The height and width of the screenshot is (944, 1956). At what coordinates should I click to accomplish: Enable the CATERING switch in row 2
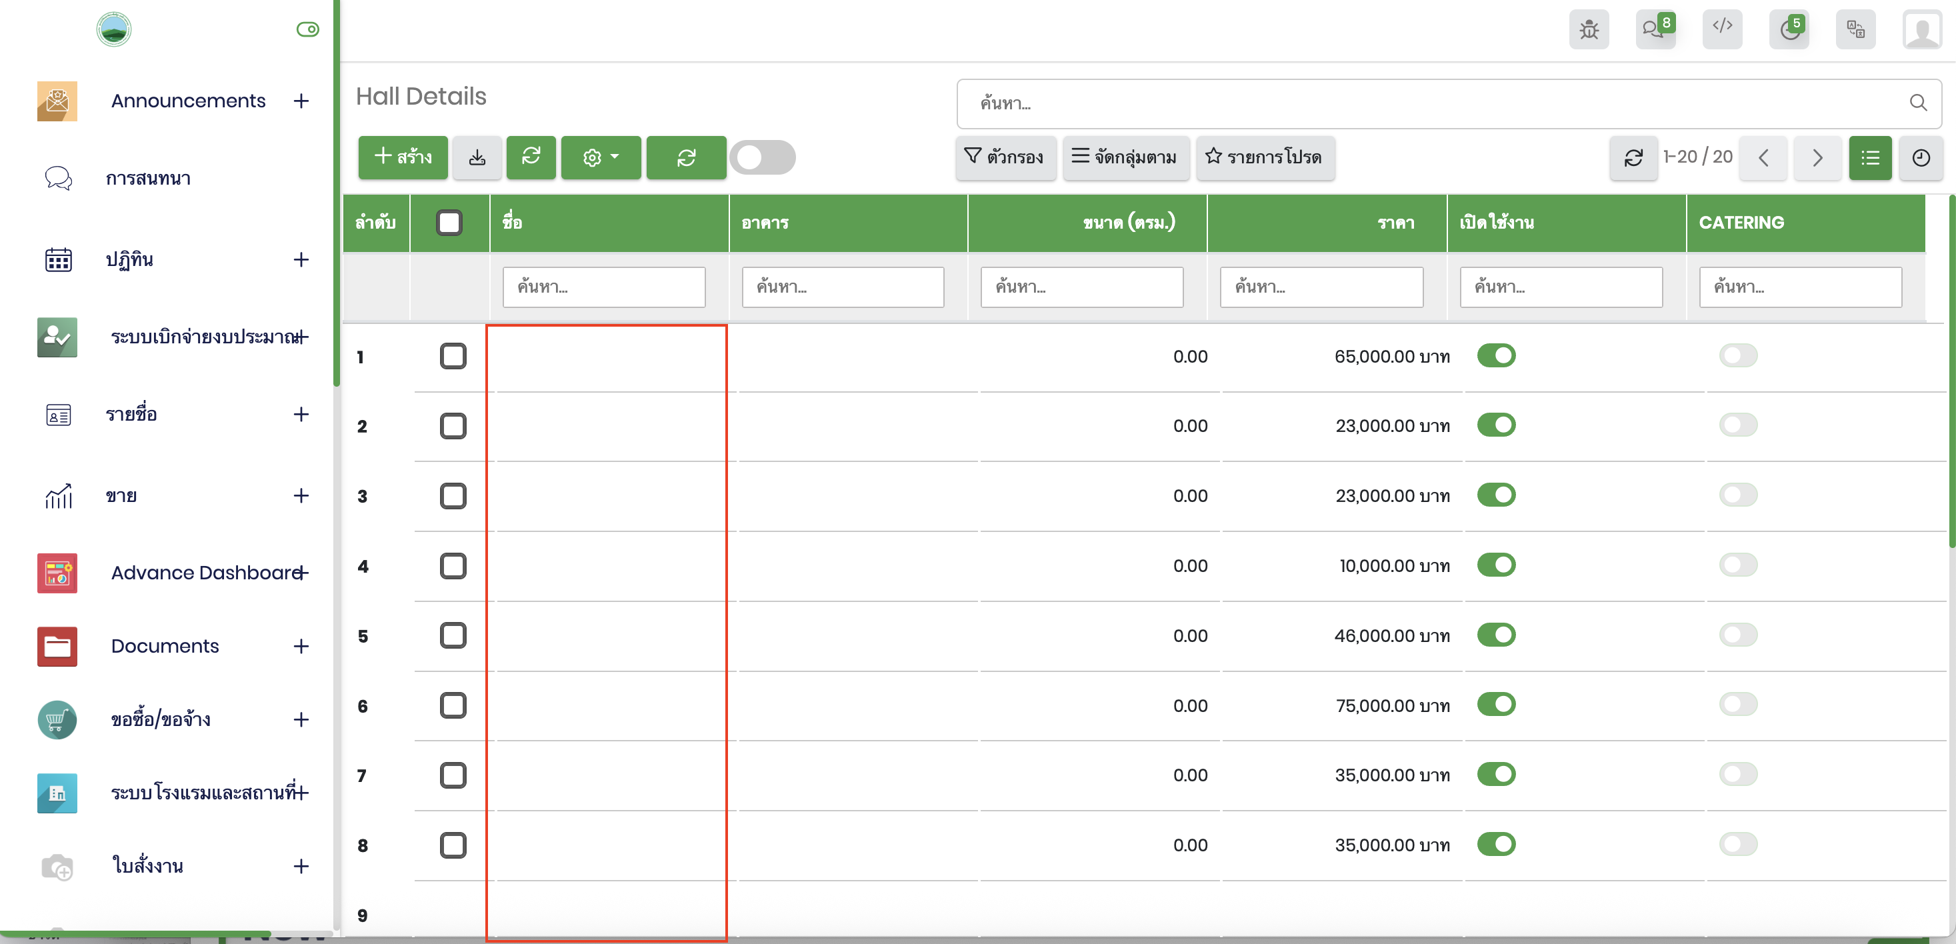[x=1737, y=425]
